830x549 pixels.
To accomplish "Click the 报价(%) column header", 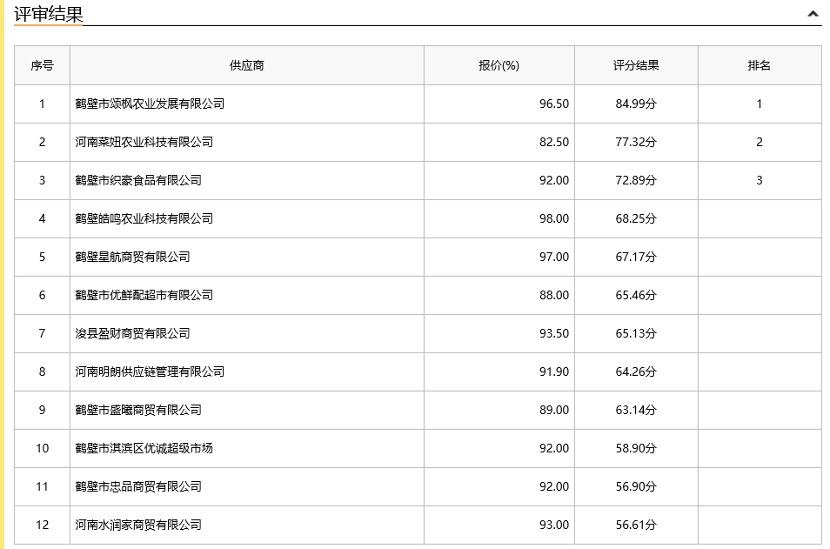I will tap(499, 65).
